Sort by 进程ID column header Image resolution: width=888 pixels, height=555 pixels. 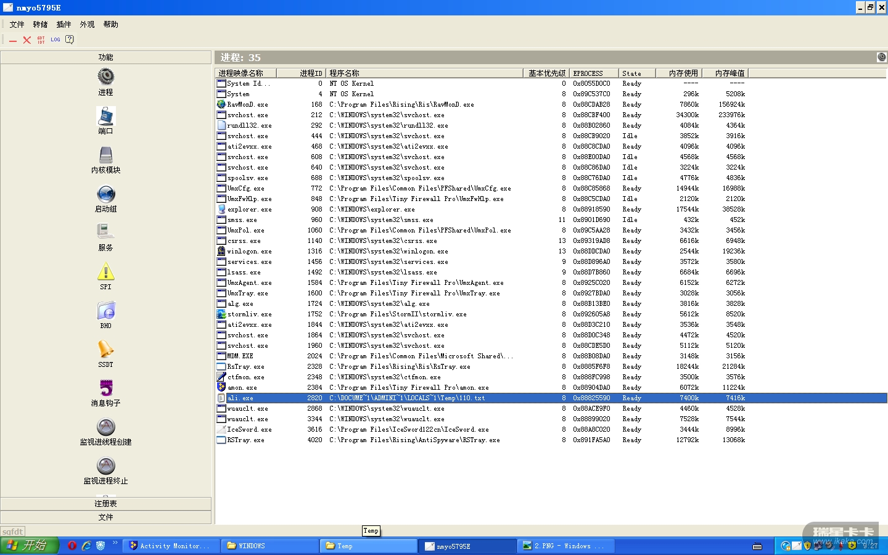click(x=301, y=73)
